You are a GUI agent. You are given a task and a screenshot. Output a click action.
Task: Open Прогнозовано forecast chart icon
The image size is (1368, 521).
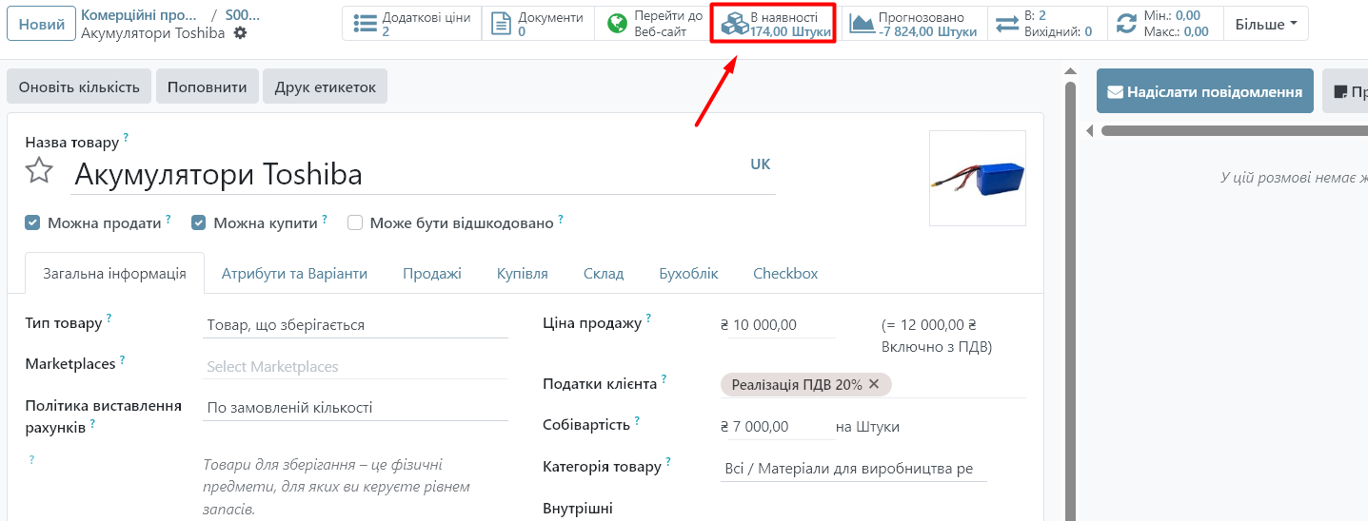pos(862,24)
